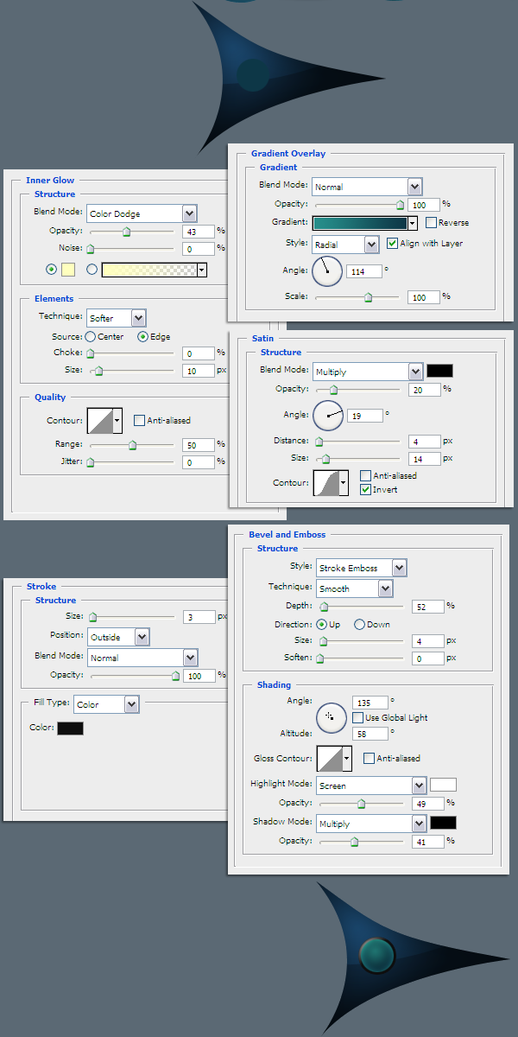Image resolution: width=518 pixels, height=1037 pixels.
Task: Click Inner Glow Opacity slider handle
Action: (126, 232)
